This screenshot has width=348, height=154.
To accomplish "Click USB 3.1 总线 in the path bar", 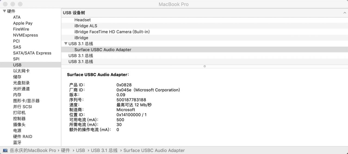I will 104,150.
